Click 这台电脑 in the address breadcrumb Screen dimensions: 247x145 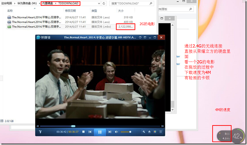click(7, 3)
